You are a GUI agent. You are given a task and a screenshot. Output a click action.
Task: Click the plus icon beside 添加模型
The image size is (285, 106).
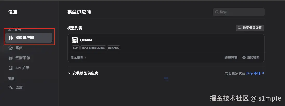click(x=244, y=58)
